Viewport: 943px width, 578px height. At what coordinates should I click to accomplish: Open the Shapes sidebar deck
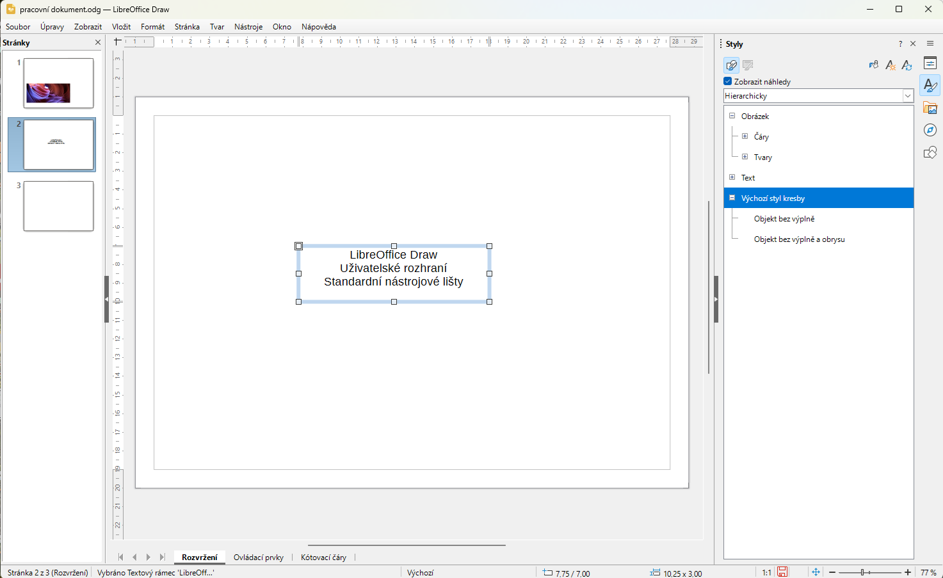coord(930,152)
